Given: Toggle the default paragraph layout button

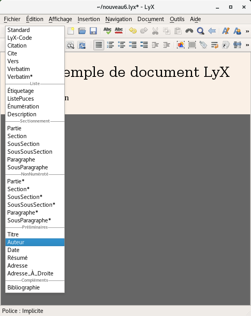Looking at the screenshot, I should tap(99, 45).
